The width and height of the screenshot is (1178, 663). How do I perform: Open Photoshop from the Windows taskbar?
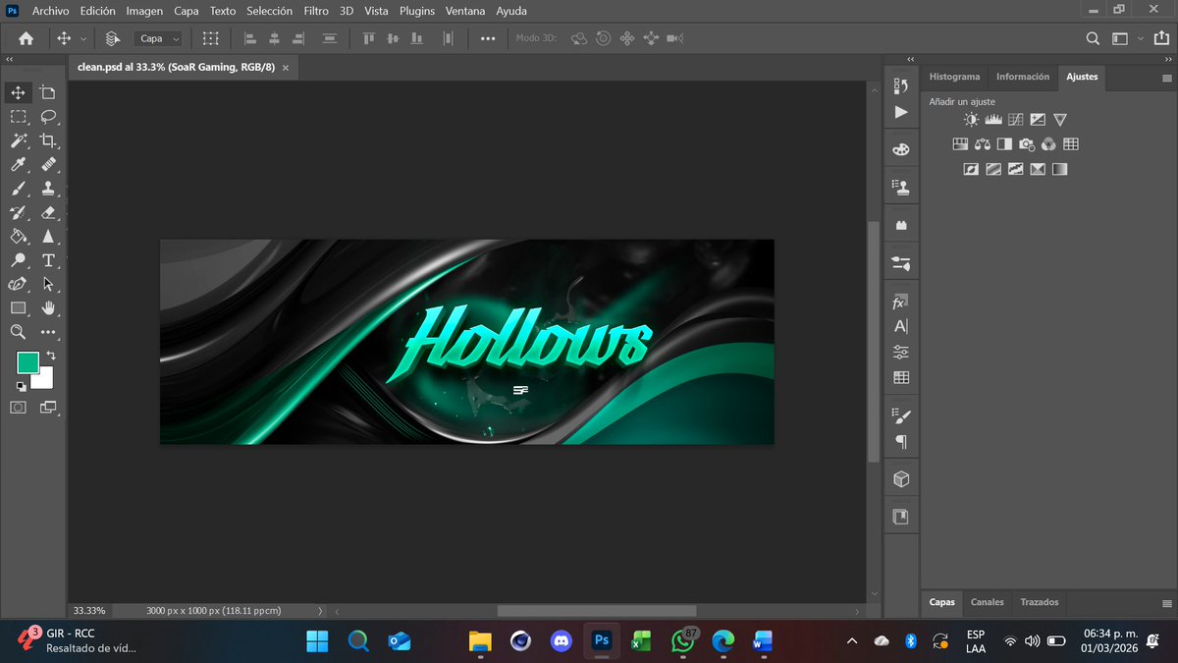[x=602, y=641]
